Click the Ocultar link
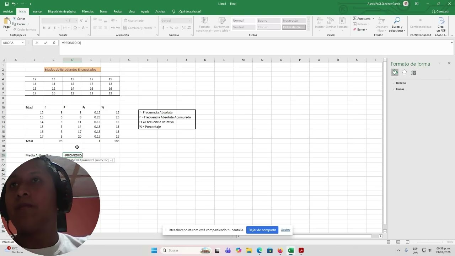This screenshot has height=256, width=455. (285, 230)
